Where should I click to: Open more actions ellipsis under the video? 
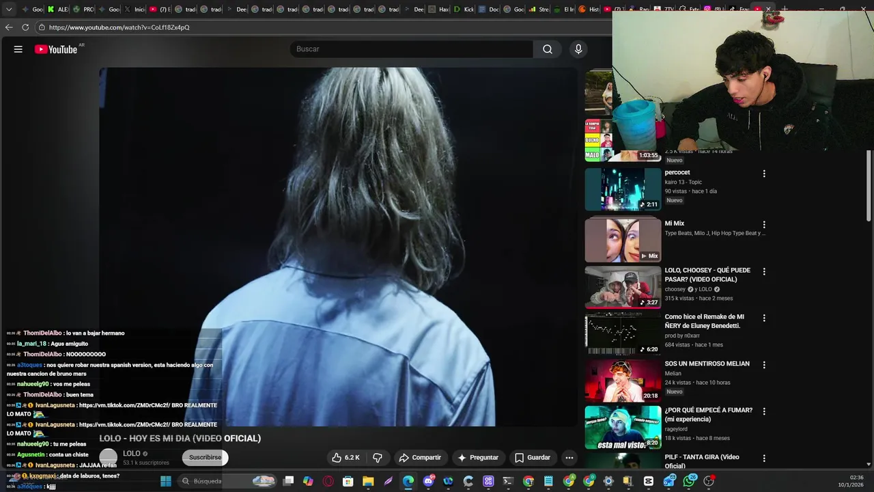click(x=569, y=457)
